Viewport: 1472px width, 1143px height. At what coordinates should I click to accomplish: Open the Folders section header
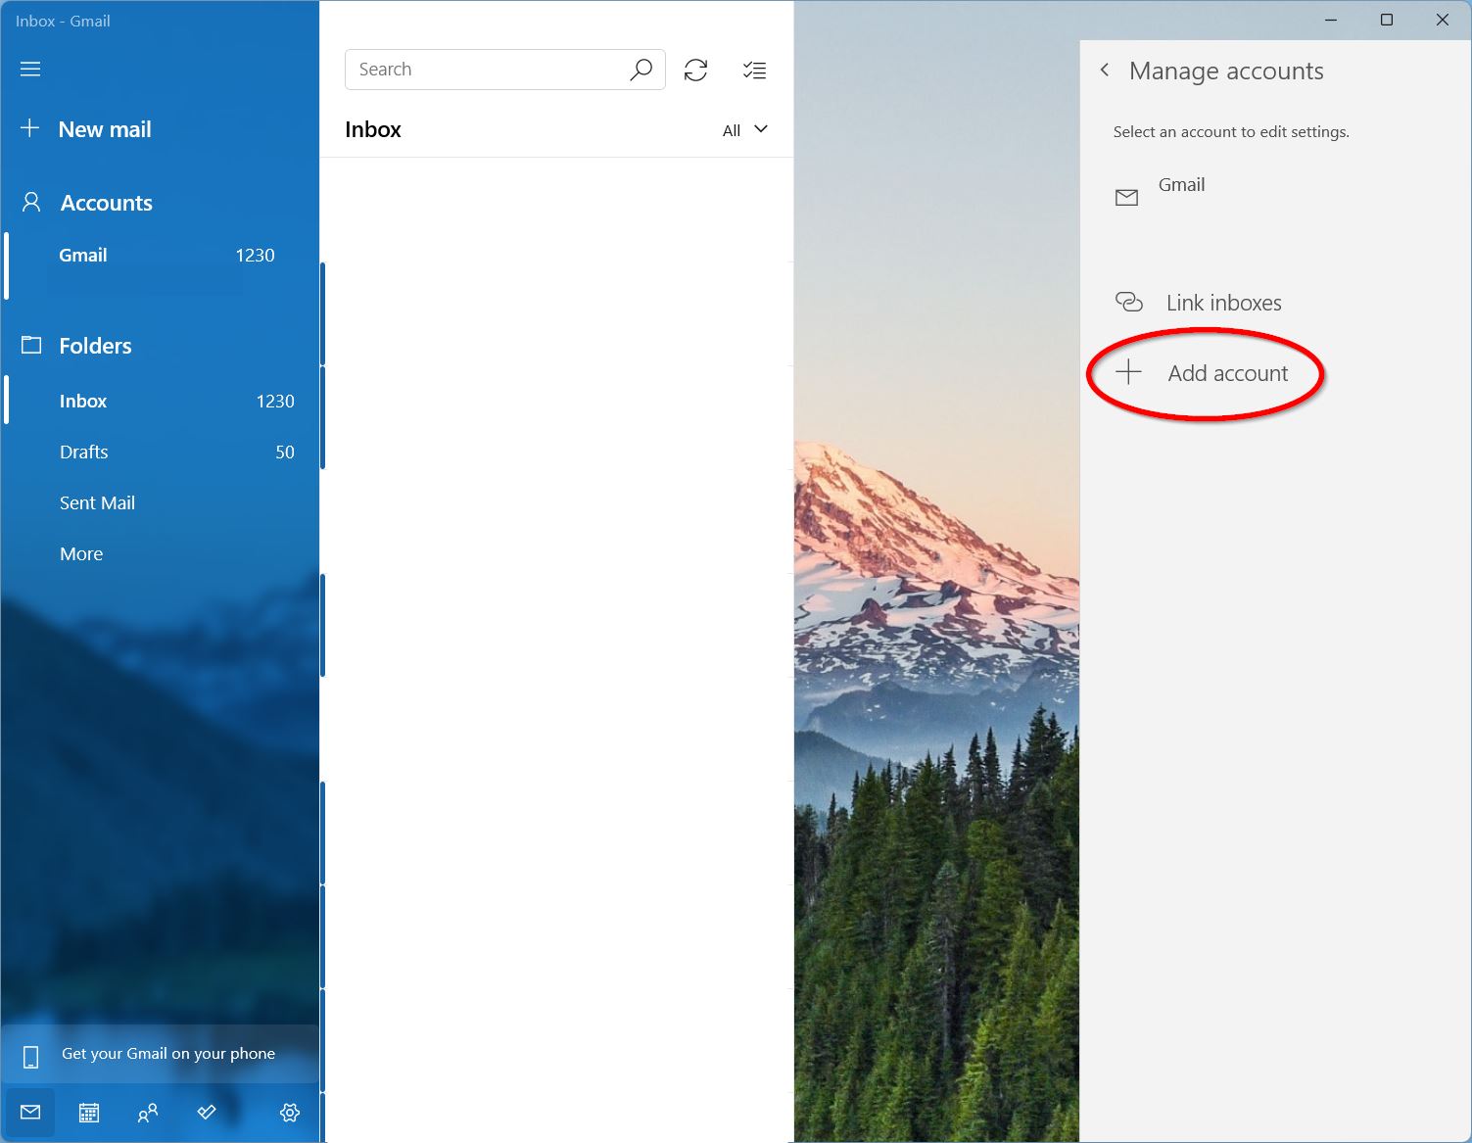[95, 346]
